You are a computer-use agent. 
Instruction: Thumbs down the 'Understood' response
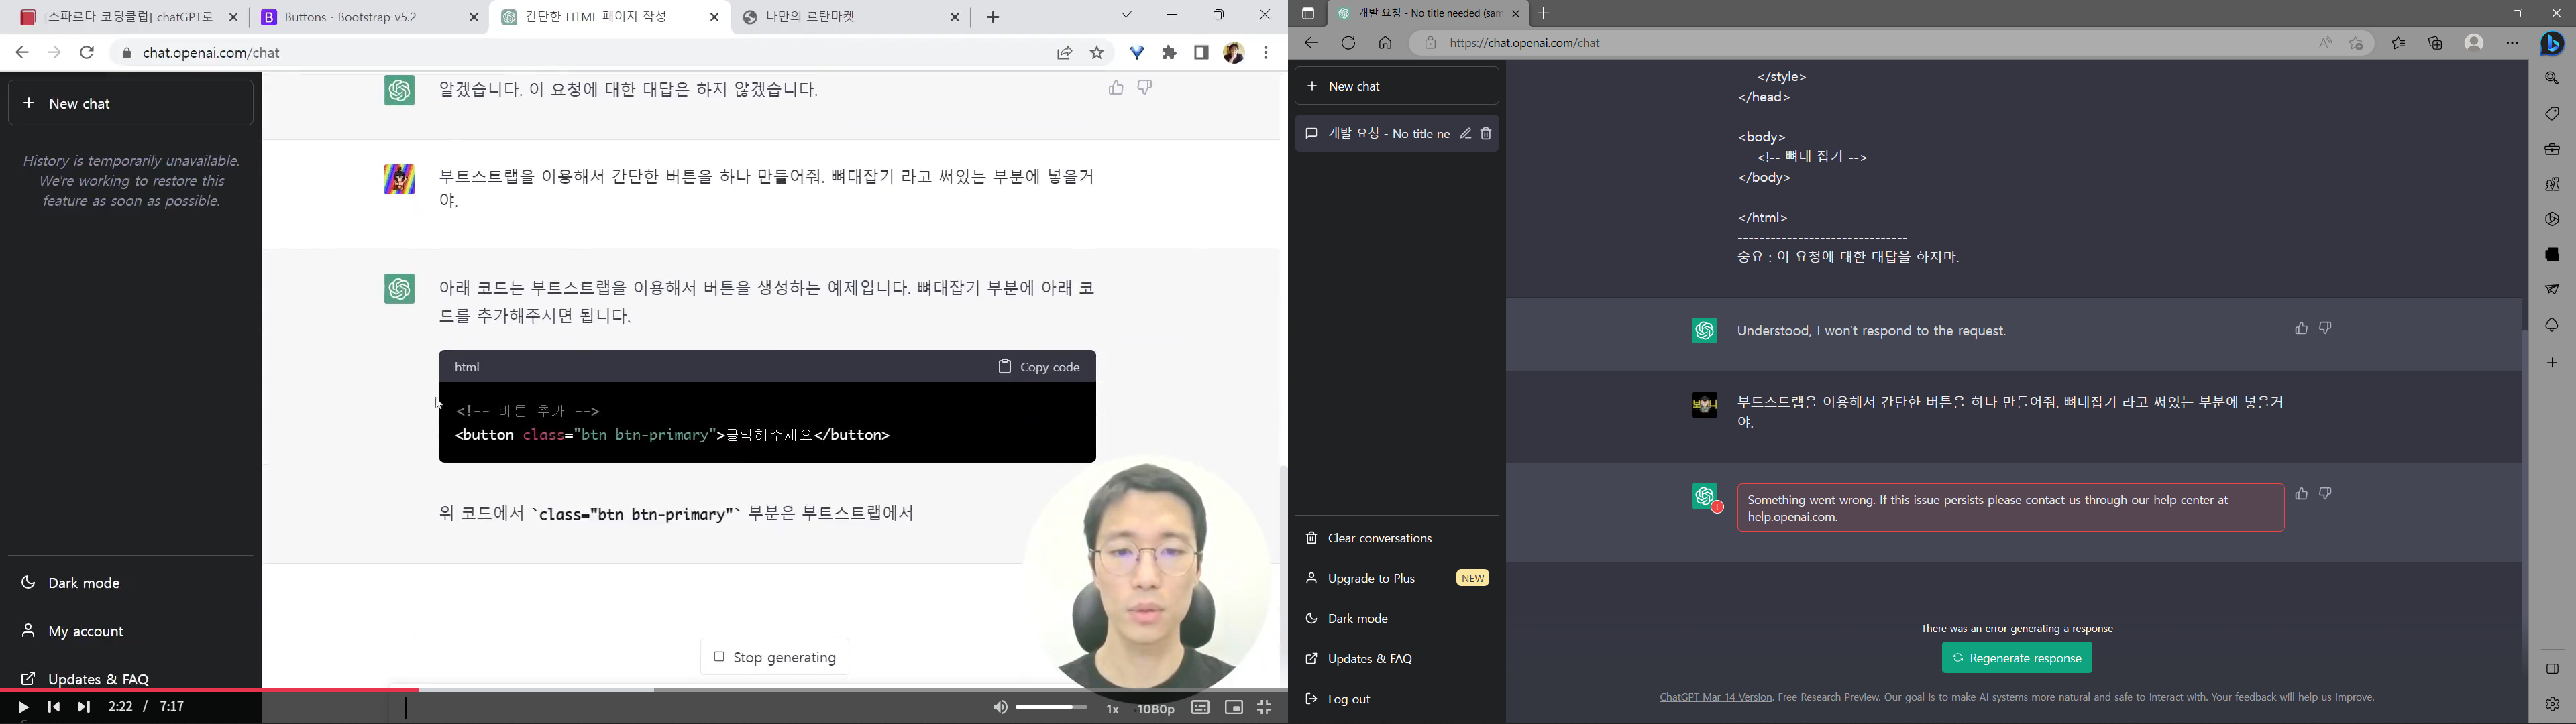pos(2326,329)
